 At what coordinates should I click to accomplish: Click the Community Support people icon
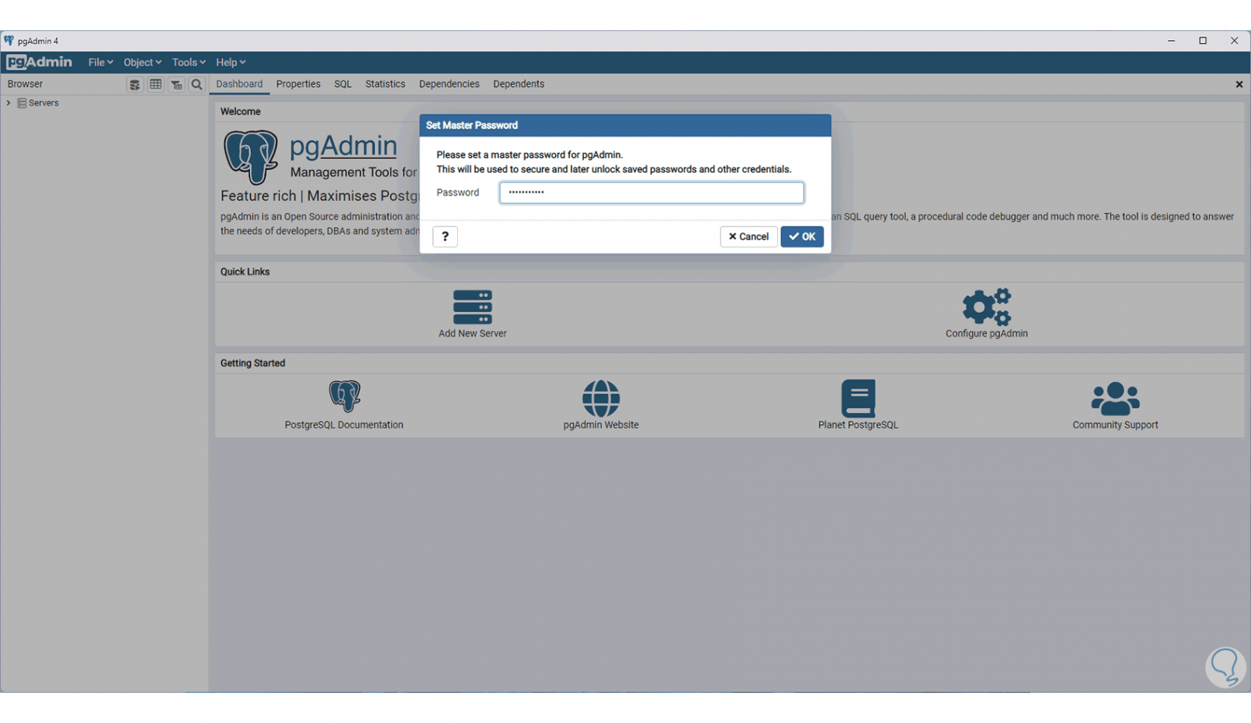coord(1115,399)
